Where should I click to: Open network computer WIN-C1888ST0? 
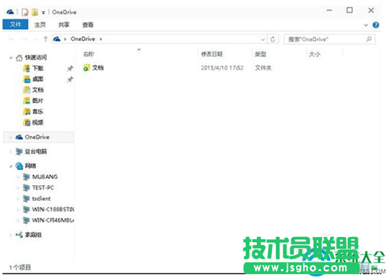click(x=53, y=209)
